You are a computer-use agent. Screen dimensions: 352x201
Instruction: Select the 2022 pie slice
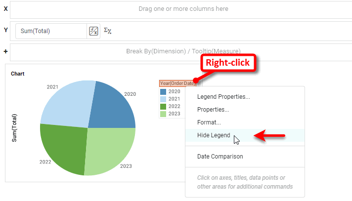(x=62, y=148)
